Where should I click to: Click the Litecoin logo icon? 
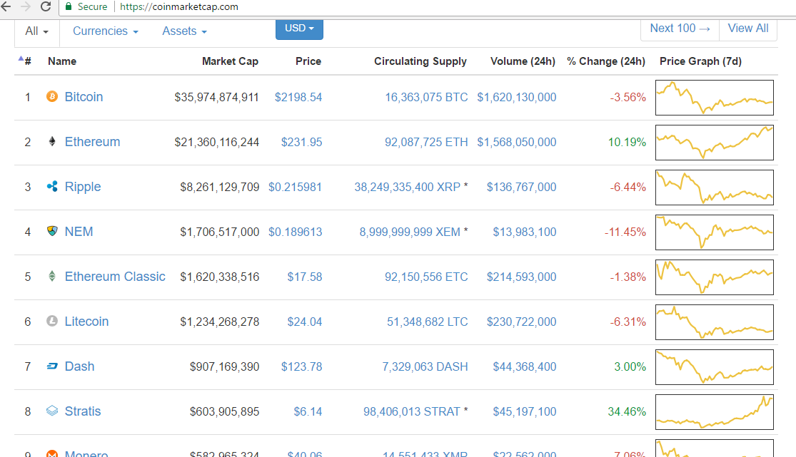[51, 322]
